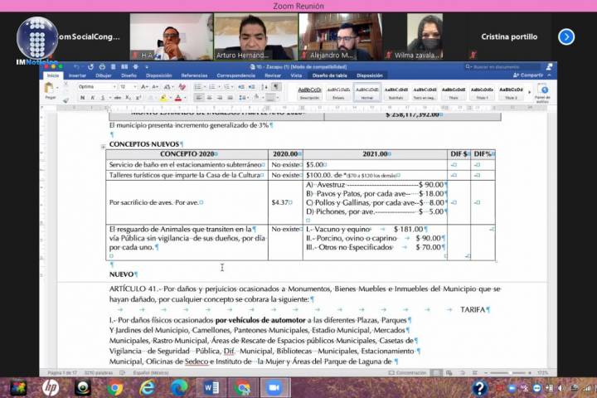The height and width of the screenshot is (398, 597).
Task: Open the Panel de estilos
Action: point(544,93)
